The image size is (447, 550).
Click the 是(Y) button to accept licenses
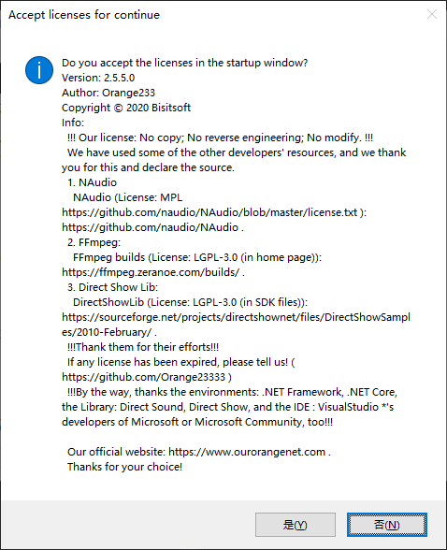pyautogui.click(x=296, y=525)
